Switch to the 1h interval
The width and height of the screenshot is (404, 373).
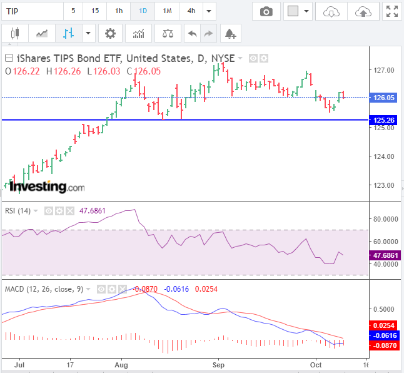click(x=119, y=11)
